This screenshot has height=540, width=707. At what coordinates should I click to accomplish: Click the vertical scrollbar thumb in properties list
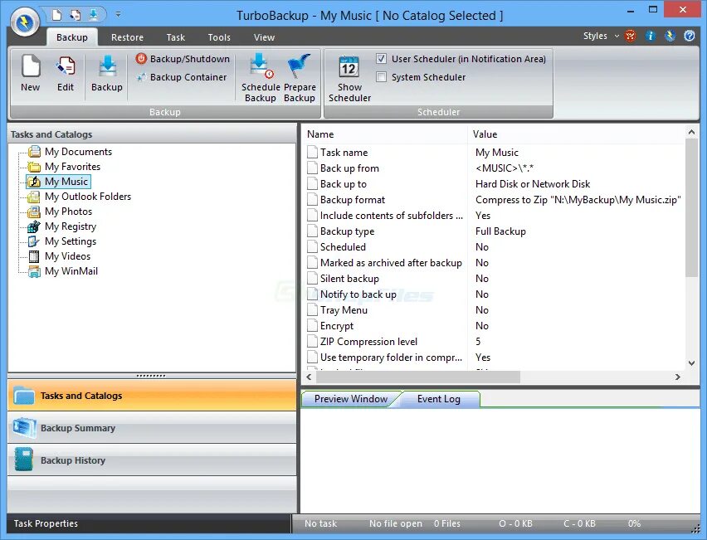[x=691, y=208]
